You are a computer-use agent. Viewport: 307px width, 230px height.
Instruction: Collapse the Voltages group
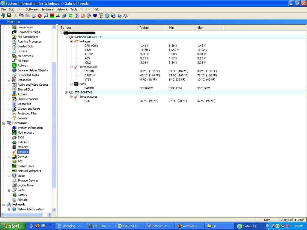coord(71,41)
